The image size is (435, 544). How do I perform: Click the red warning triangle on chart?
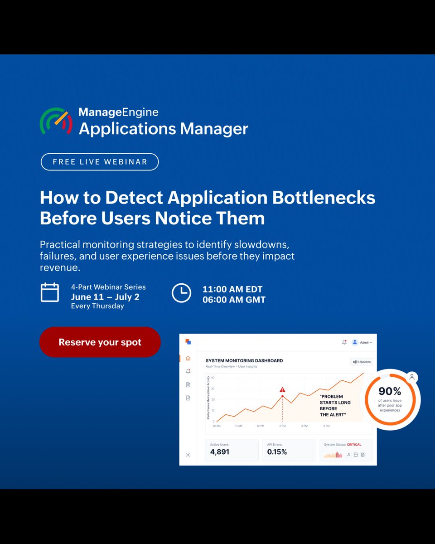(282, 389)
